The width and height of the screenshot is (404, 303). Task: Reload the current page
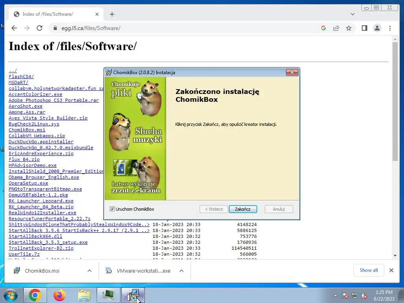(39, 28)
